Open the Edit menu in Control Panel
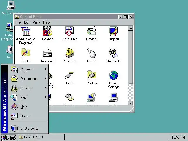Image resolution: width=188 pixels, height=141 pixels. coord(27,22)
